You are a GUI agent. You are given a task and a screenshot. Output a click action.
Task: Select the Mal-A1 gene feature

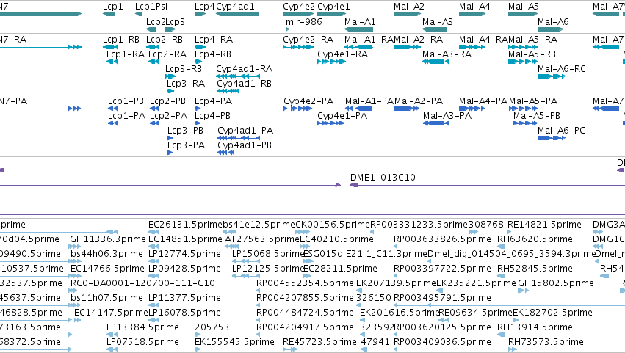tap(358, 29)
